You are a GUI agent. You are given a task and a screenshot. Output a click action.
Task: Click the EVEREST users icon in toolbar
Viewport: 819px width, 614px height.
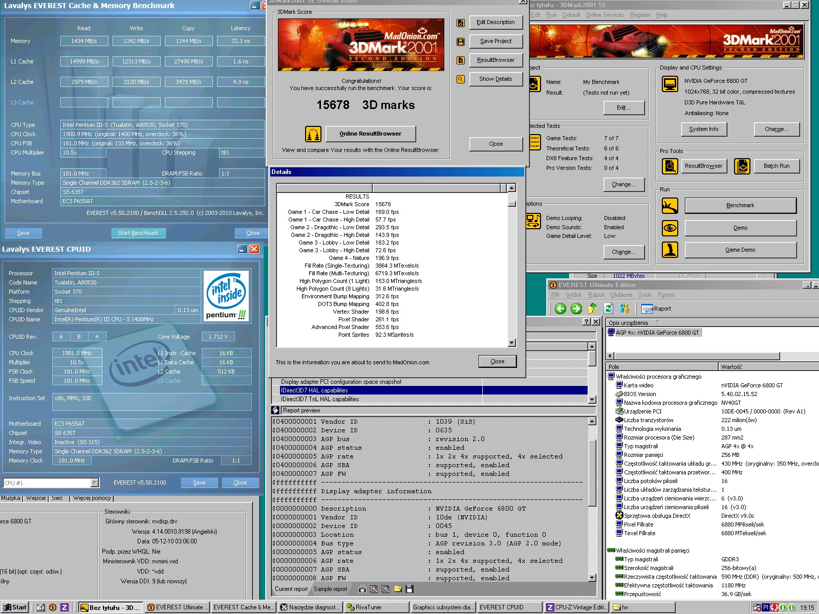(624, 309)
